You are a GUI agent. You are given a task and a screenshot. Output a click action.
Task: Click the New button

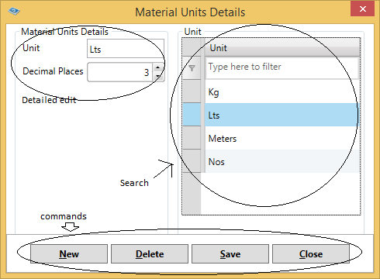69,254
